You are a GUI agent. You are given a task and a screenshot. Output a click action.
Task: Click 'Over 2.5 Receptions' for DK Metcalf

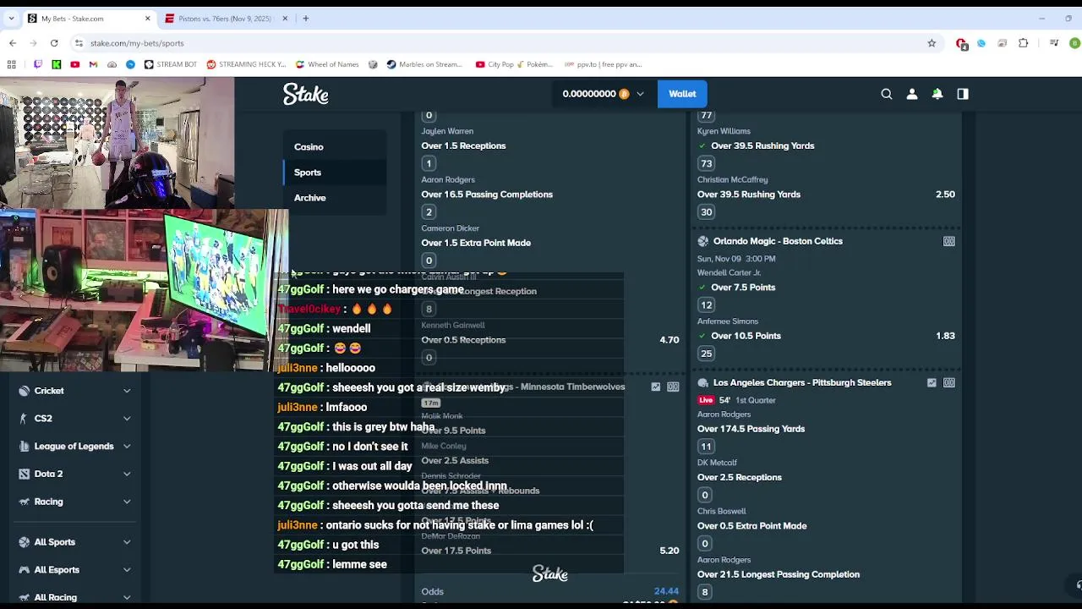[740, 477]
